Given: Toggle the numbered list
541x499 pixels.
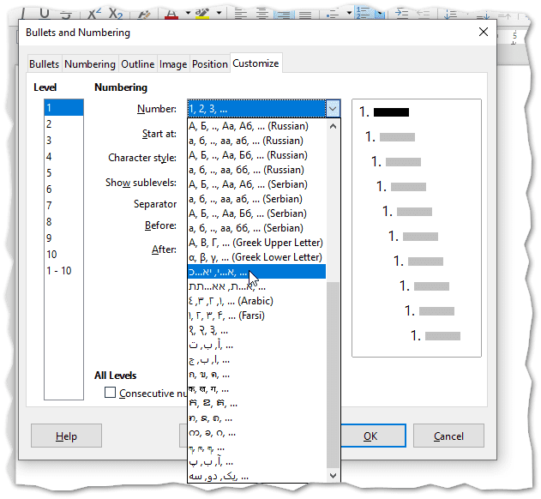Looking at the screenshot, I should [x=364, y=14].
